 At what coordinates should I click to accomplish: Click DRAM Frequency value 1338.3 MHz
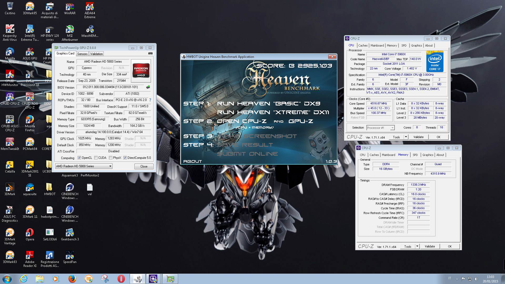tap(418, 185)
